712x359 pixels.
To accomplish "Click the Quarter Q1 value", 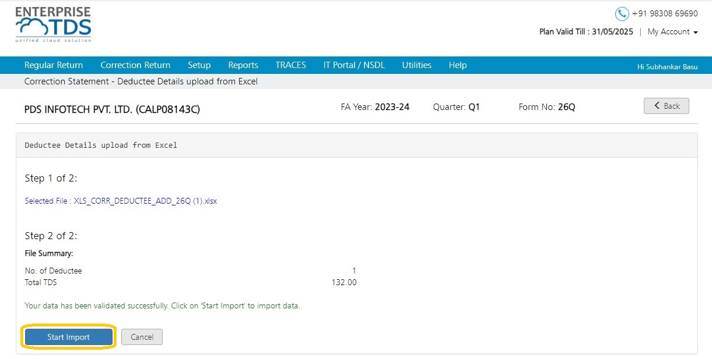I will click(x=474, y=107).
